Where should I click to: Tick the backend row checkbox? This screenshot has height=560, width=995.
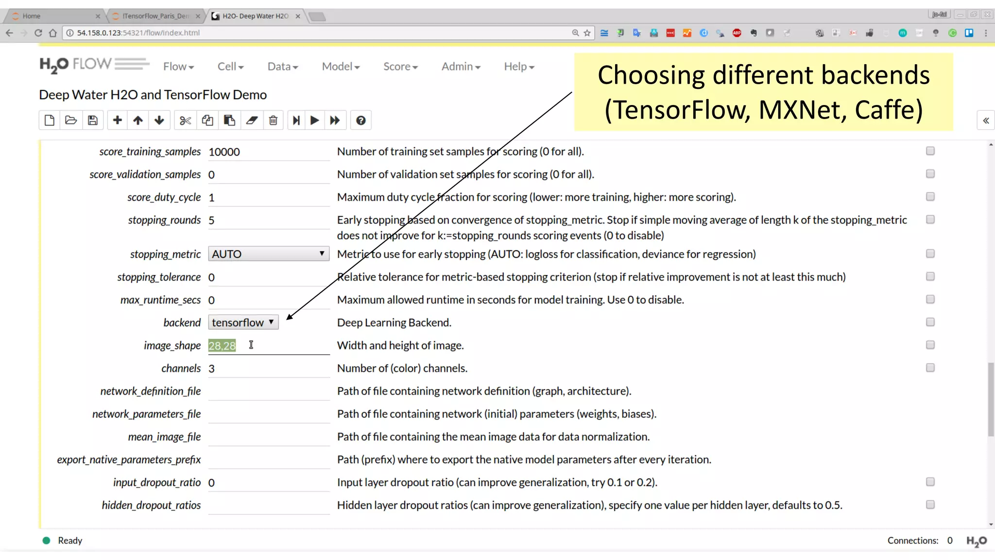(x=930, y=322)
